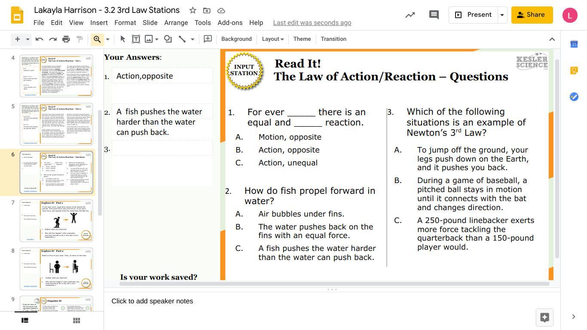Click the speaker notes field
The image size is (587, 330).
332,301
